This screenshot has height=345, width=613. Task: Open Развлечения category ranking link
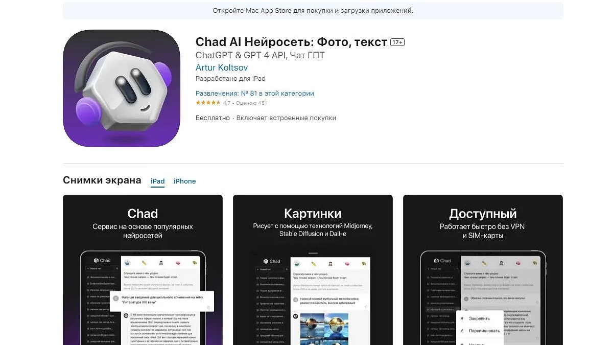[255, 94]
